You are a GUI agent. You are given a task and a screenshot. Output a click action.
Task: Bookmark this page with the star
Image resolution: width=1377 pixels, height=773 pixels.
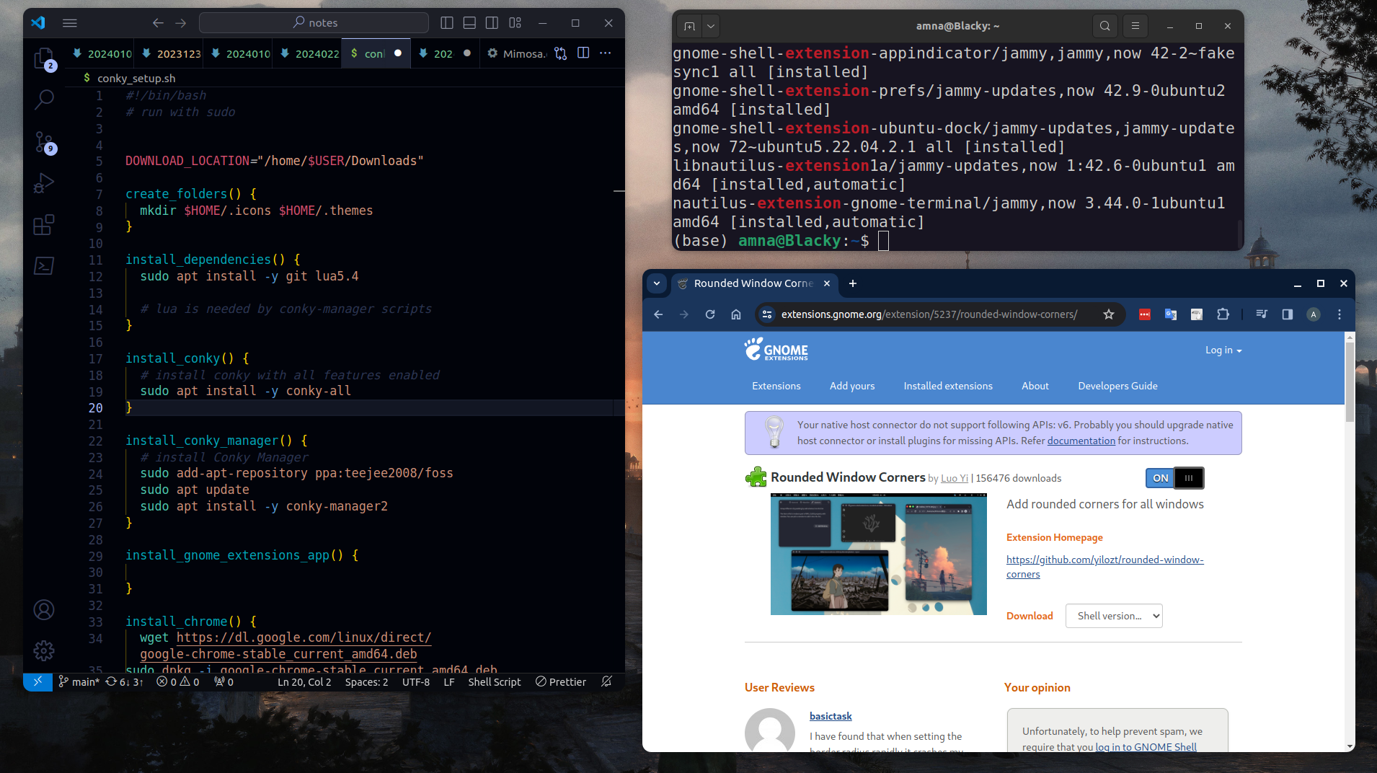coord(1109,314)
